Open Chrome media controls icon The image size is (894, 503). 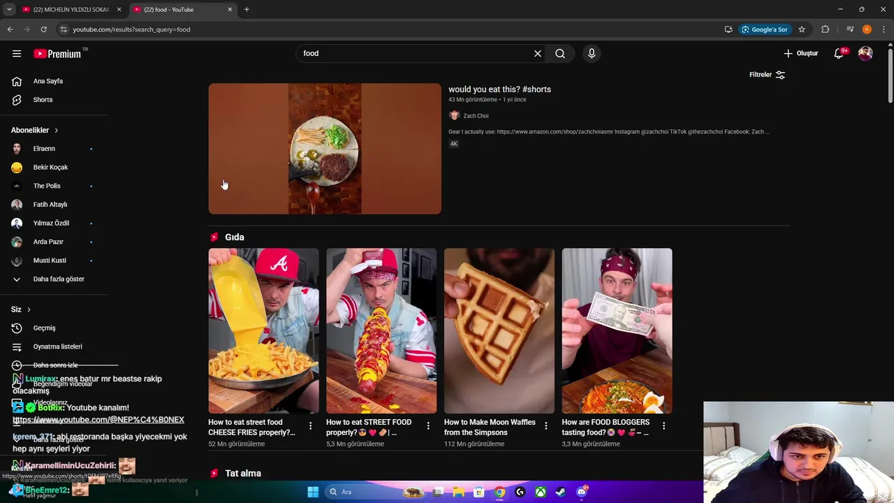850,29
